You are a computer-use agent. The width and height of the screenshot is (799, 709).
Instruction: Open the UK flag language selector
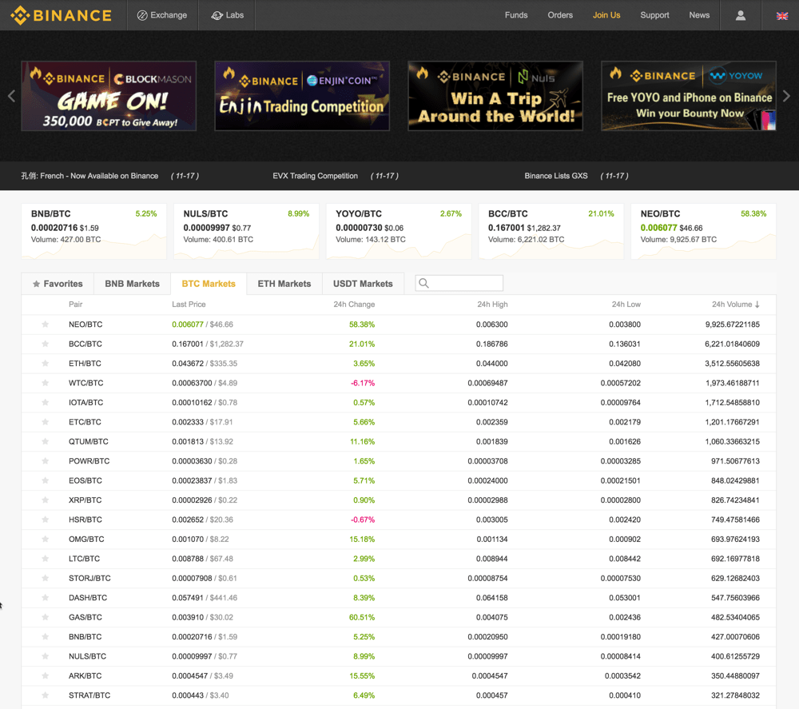click(781, 16)
